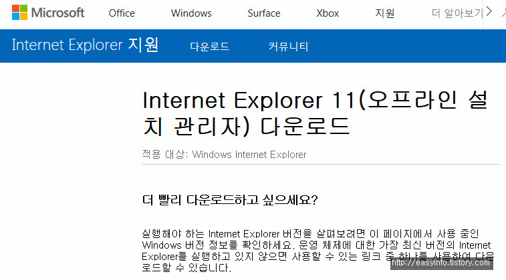Open the Windows menu item

(x=191, y=13)
